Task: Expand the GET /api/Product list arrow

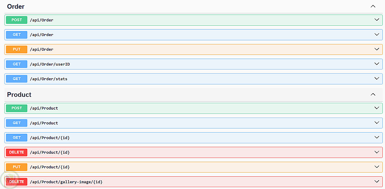Action: [377, 123]
